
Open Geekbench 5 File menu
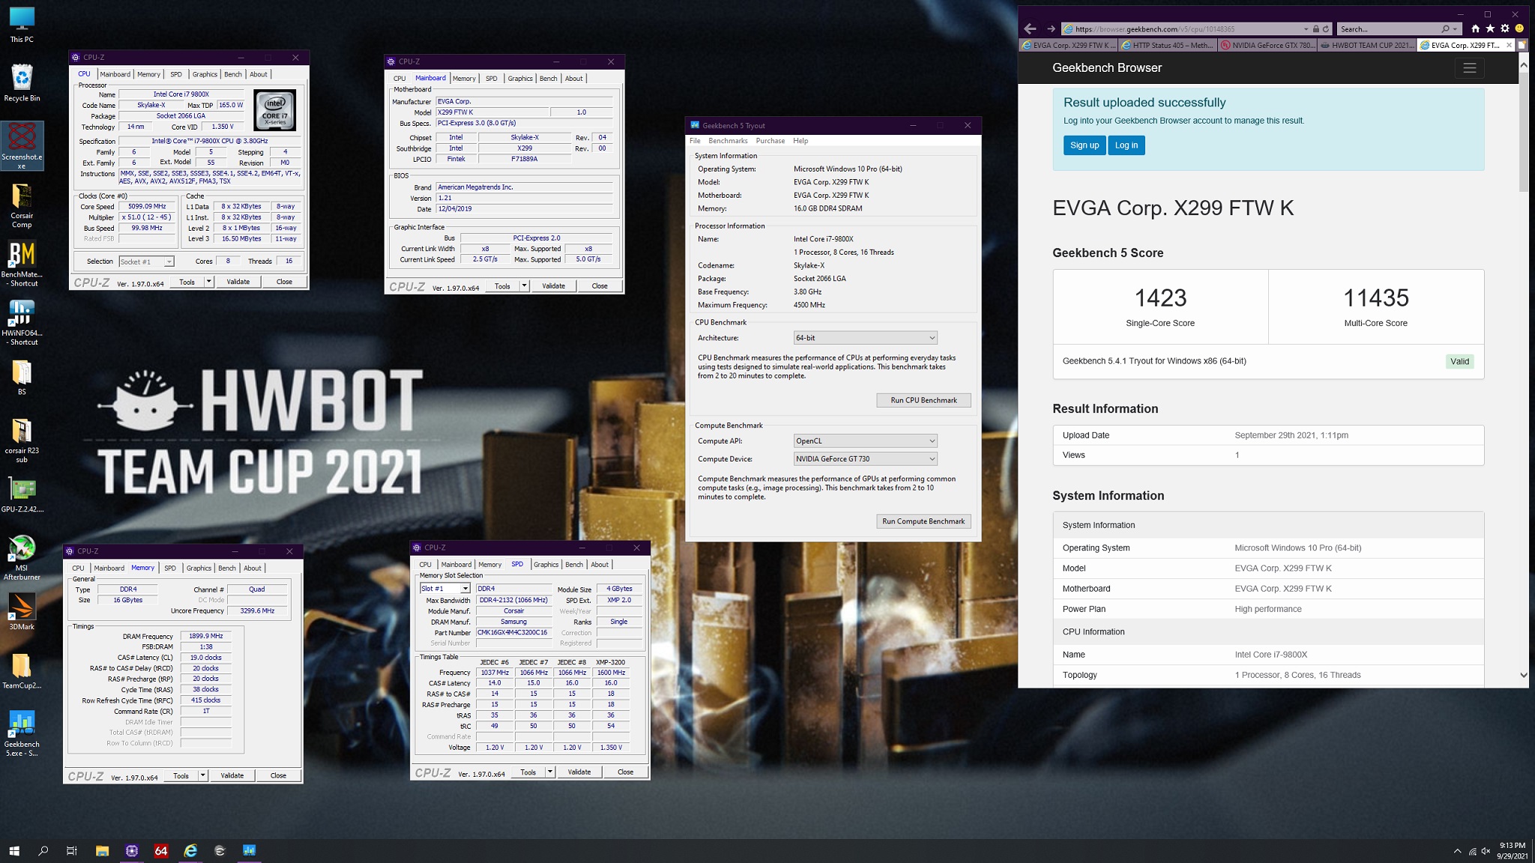[695, 141]
